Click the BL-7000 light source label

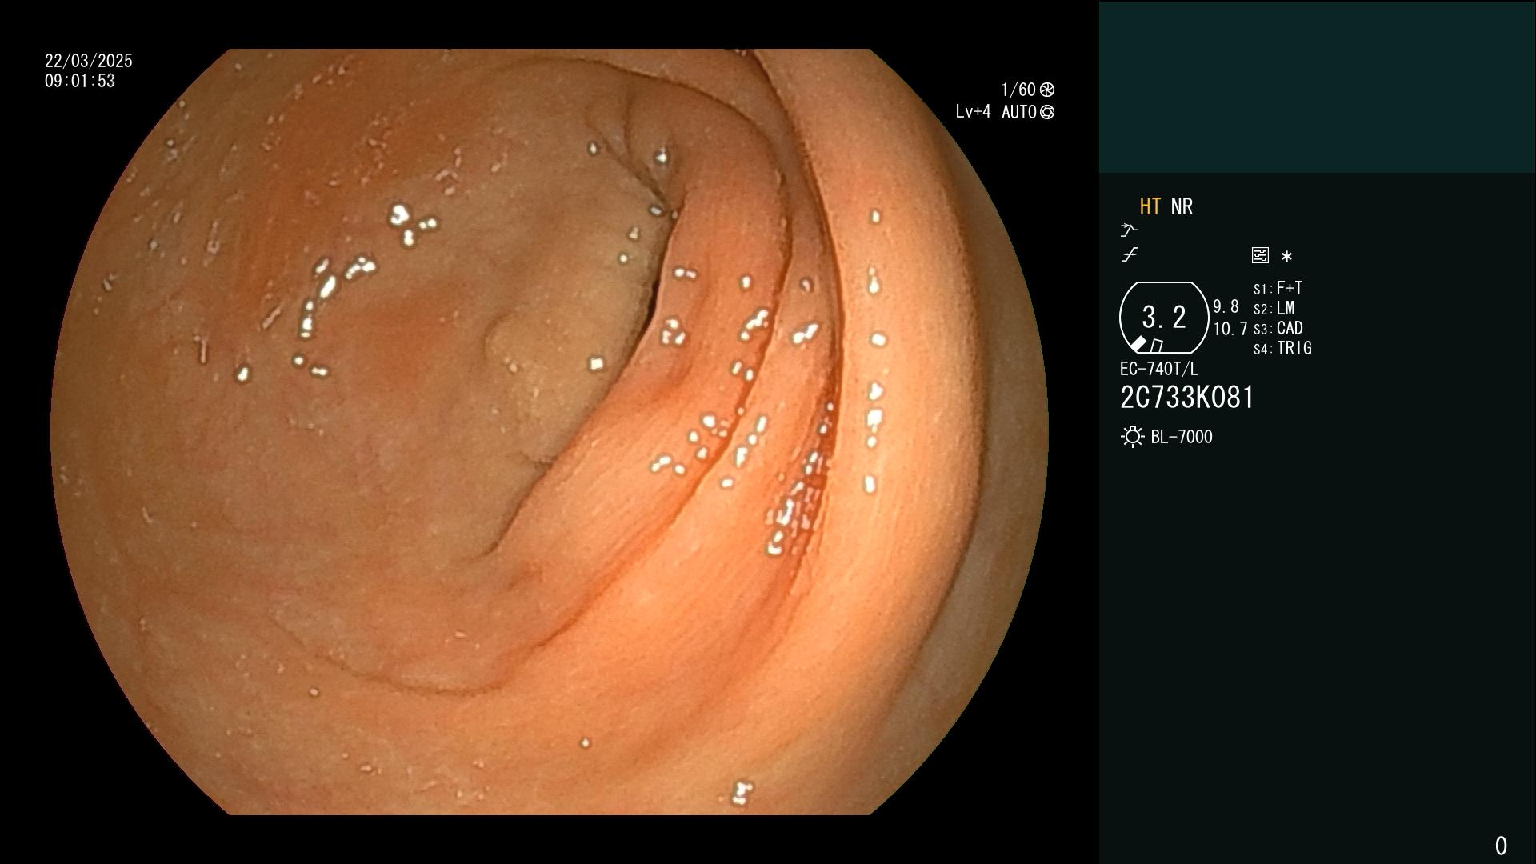1182,437
